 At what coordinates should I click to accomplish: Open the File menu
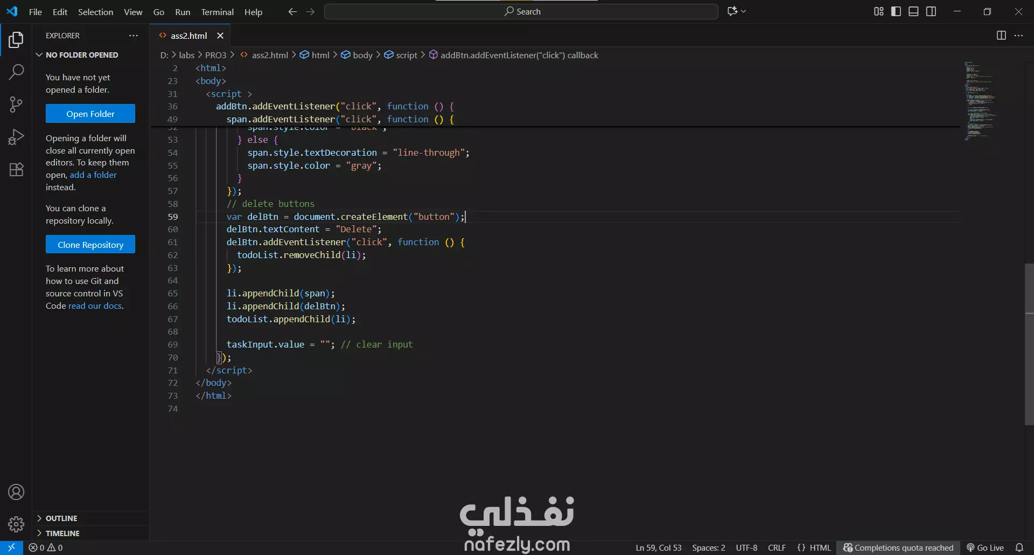tap(36, 11)
